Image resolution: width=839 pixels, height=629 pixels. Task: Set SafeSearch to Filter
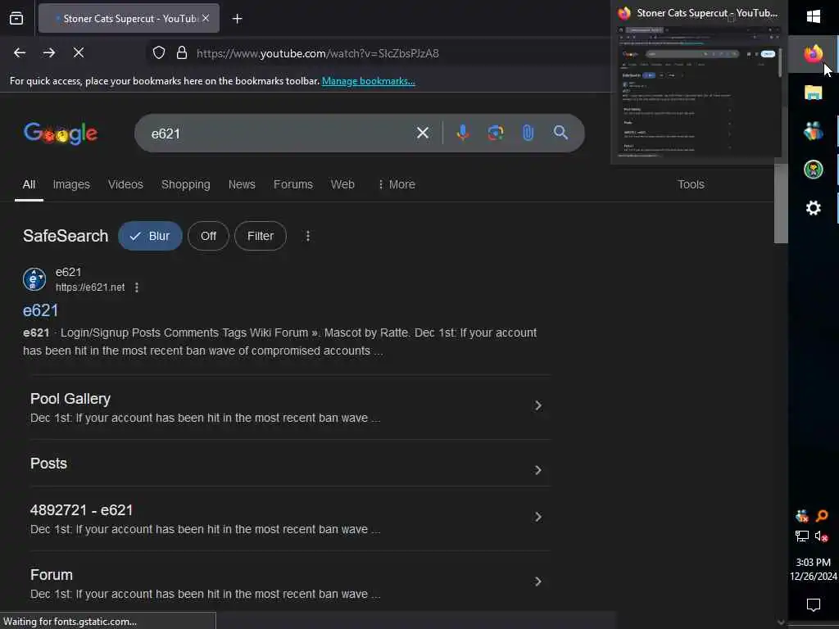[x=260, y=236]
